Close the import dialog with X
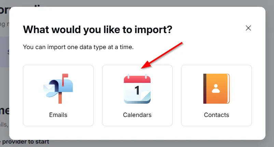 pos(248,28)
